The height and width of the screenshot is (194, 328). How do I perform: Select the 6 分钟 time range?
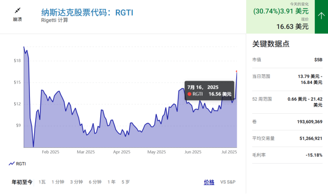[95, 182]
